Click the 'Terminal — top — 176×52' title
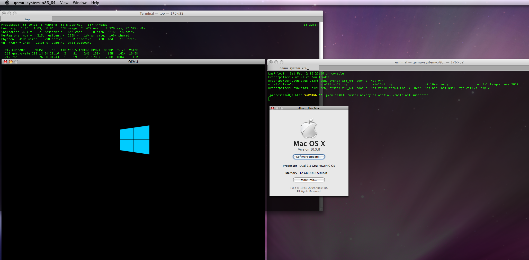529x260 pixels. [x=162, y=13]
